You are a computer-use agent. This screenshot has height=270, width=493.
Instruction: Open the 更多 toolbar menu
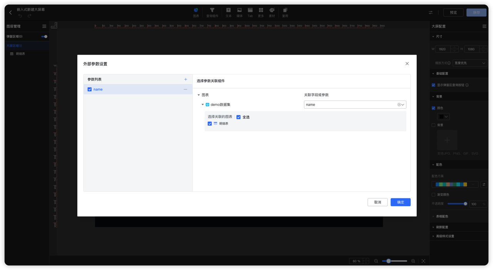[261, 10]
